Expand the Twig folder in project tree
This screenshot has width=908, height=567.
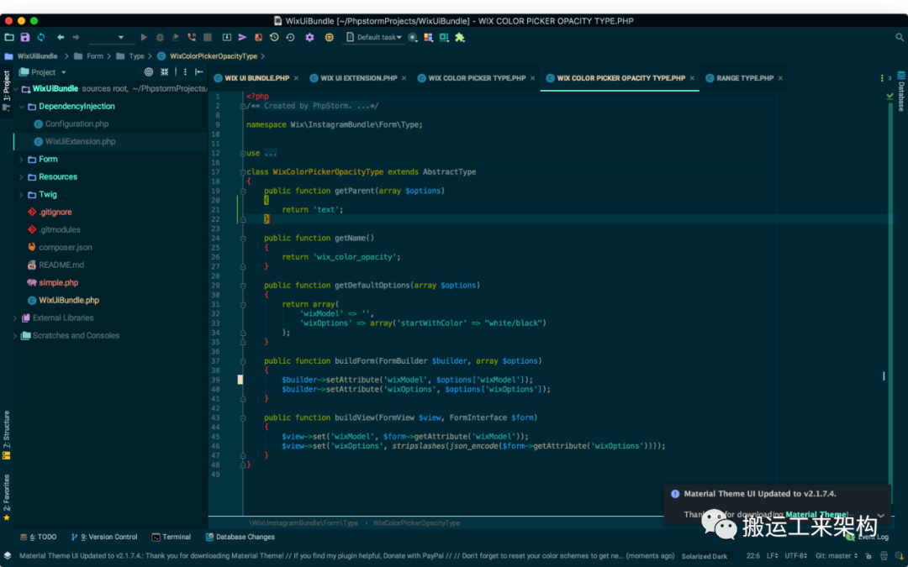click(21, 194)
